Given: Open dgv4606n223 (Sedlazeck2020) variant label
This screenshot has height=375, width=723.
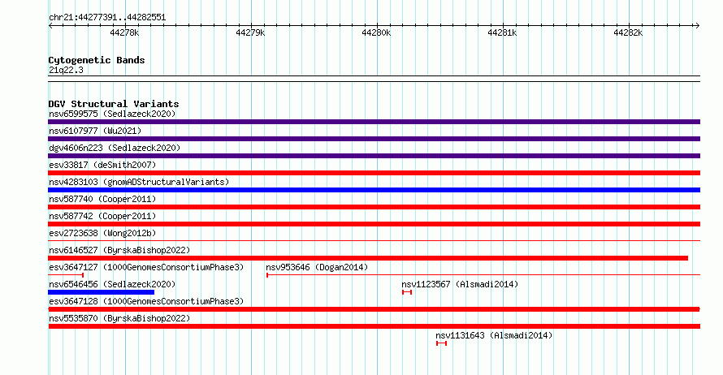Looking at the screenshot, I should 115,148.
